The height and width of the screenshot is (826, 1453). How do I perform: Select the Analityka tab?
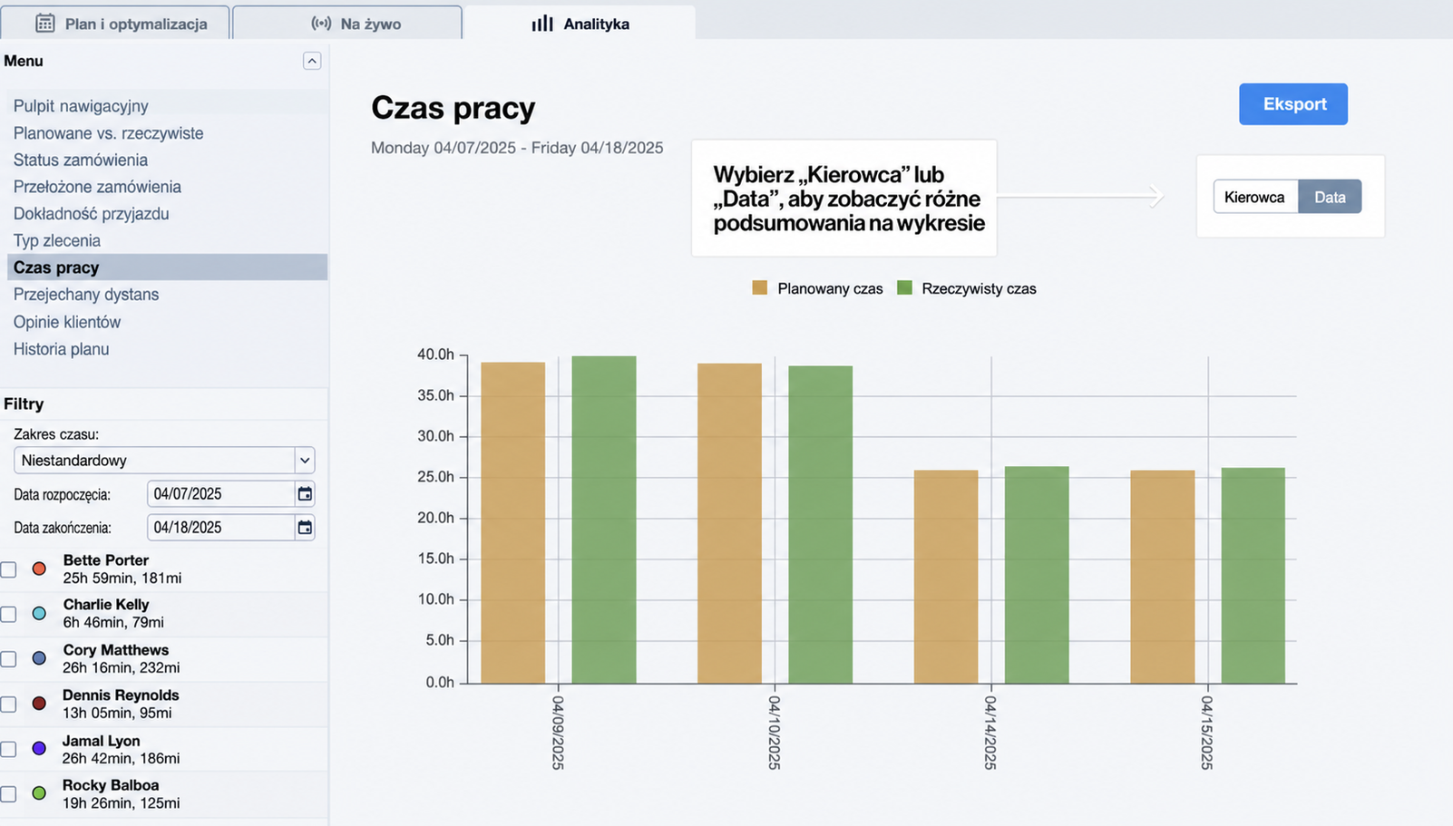pos(580,22)
